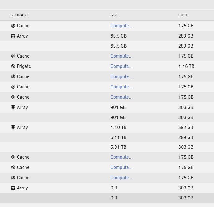This screenshot has height=207, width=214.
Task: Select the 6.11 TB size value
Action: [118, 137]
